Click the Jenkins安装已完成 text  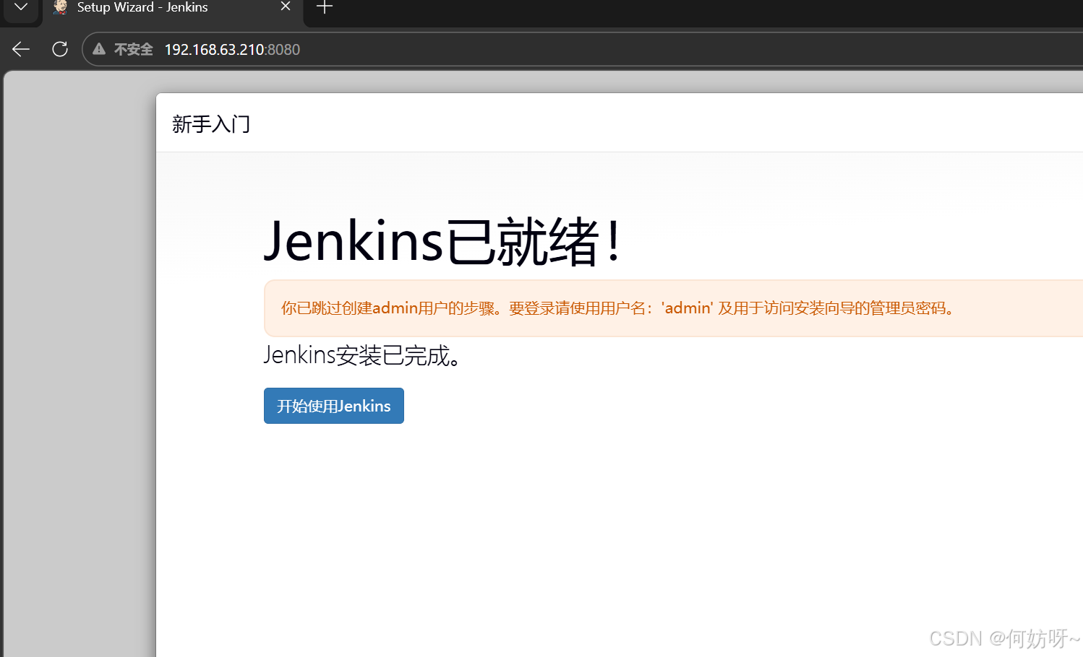(x=362, y=355)
